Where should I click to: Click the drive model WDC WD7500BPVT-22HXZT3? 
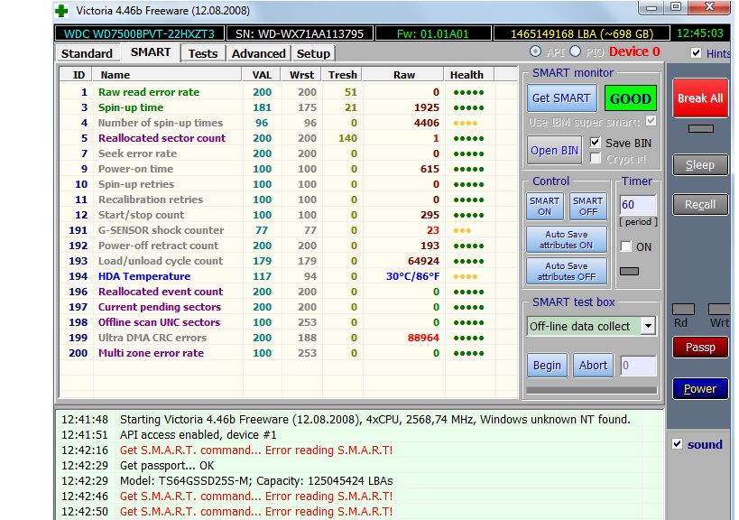[139, 34]
